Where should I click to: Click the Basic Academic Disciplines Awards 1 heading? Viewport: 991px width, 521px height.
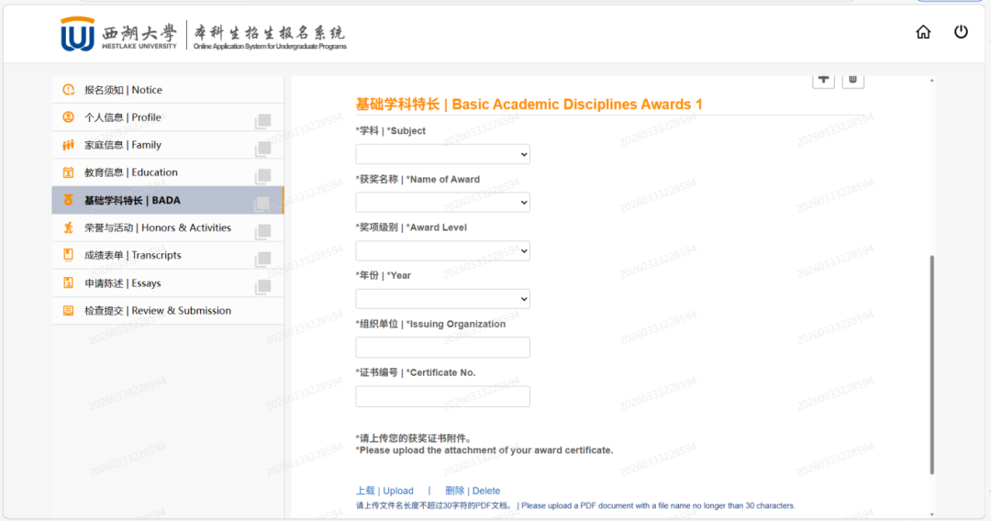[529, 105]
